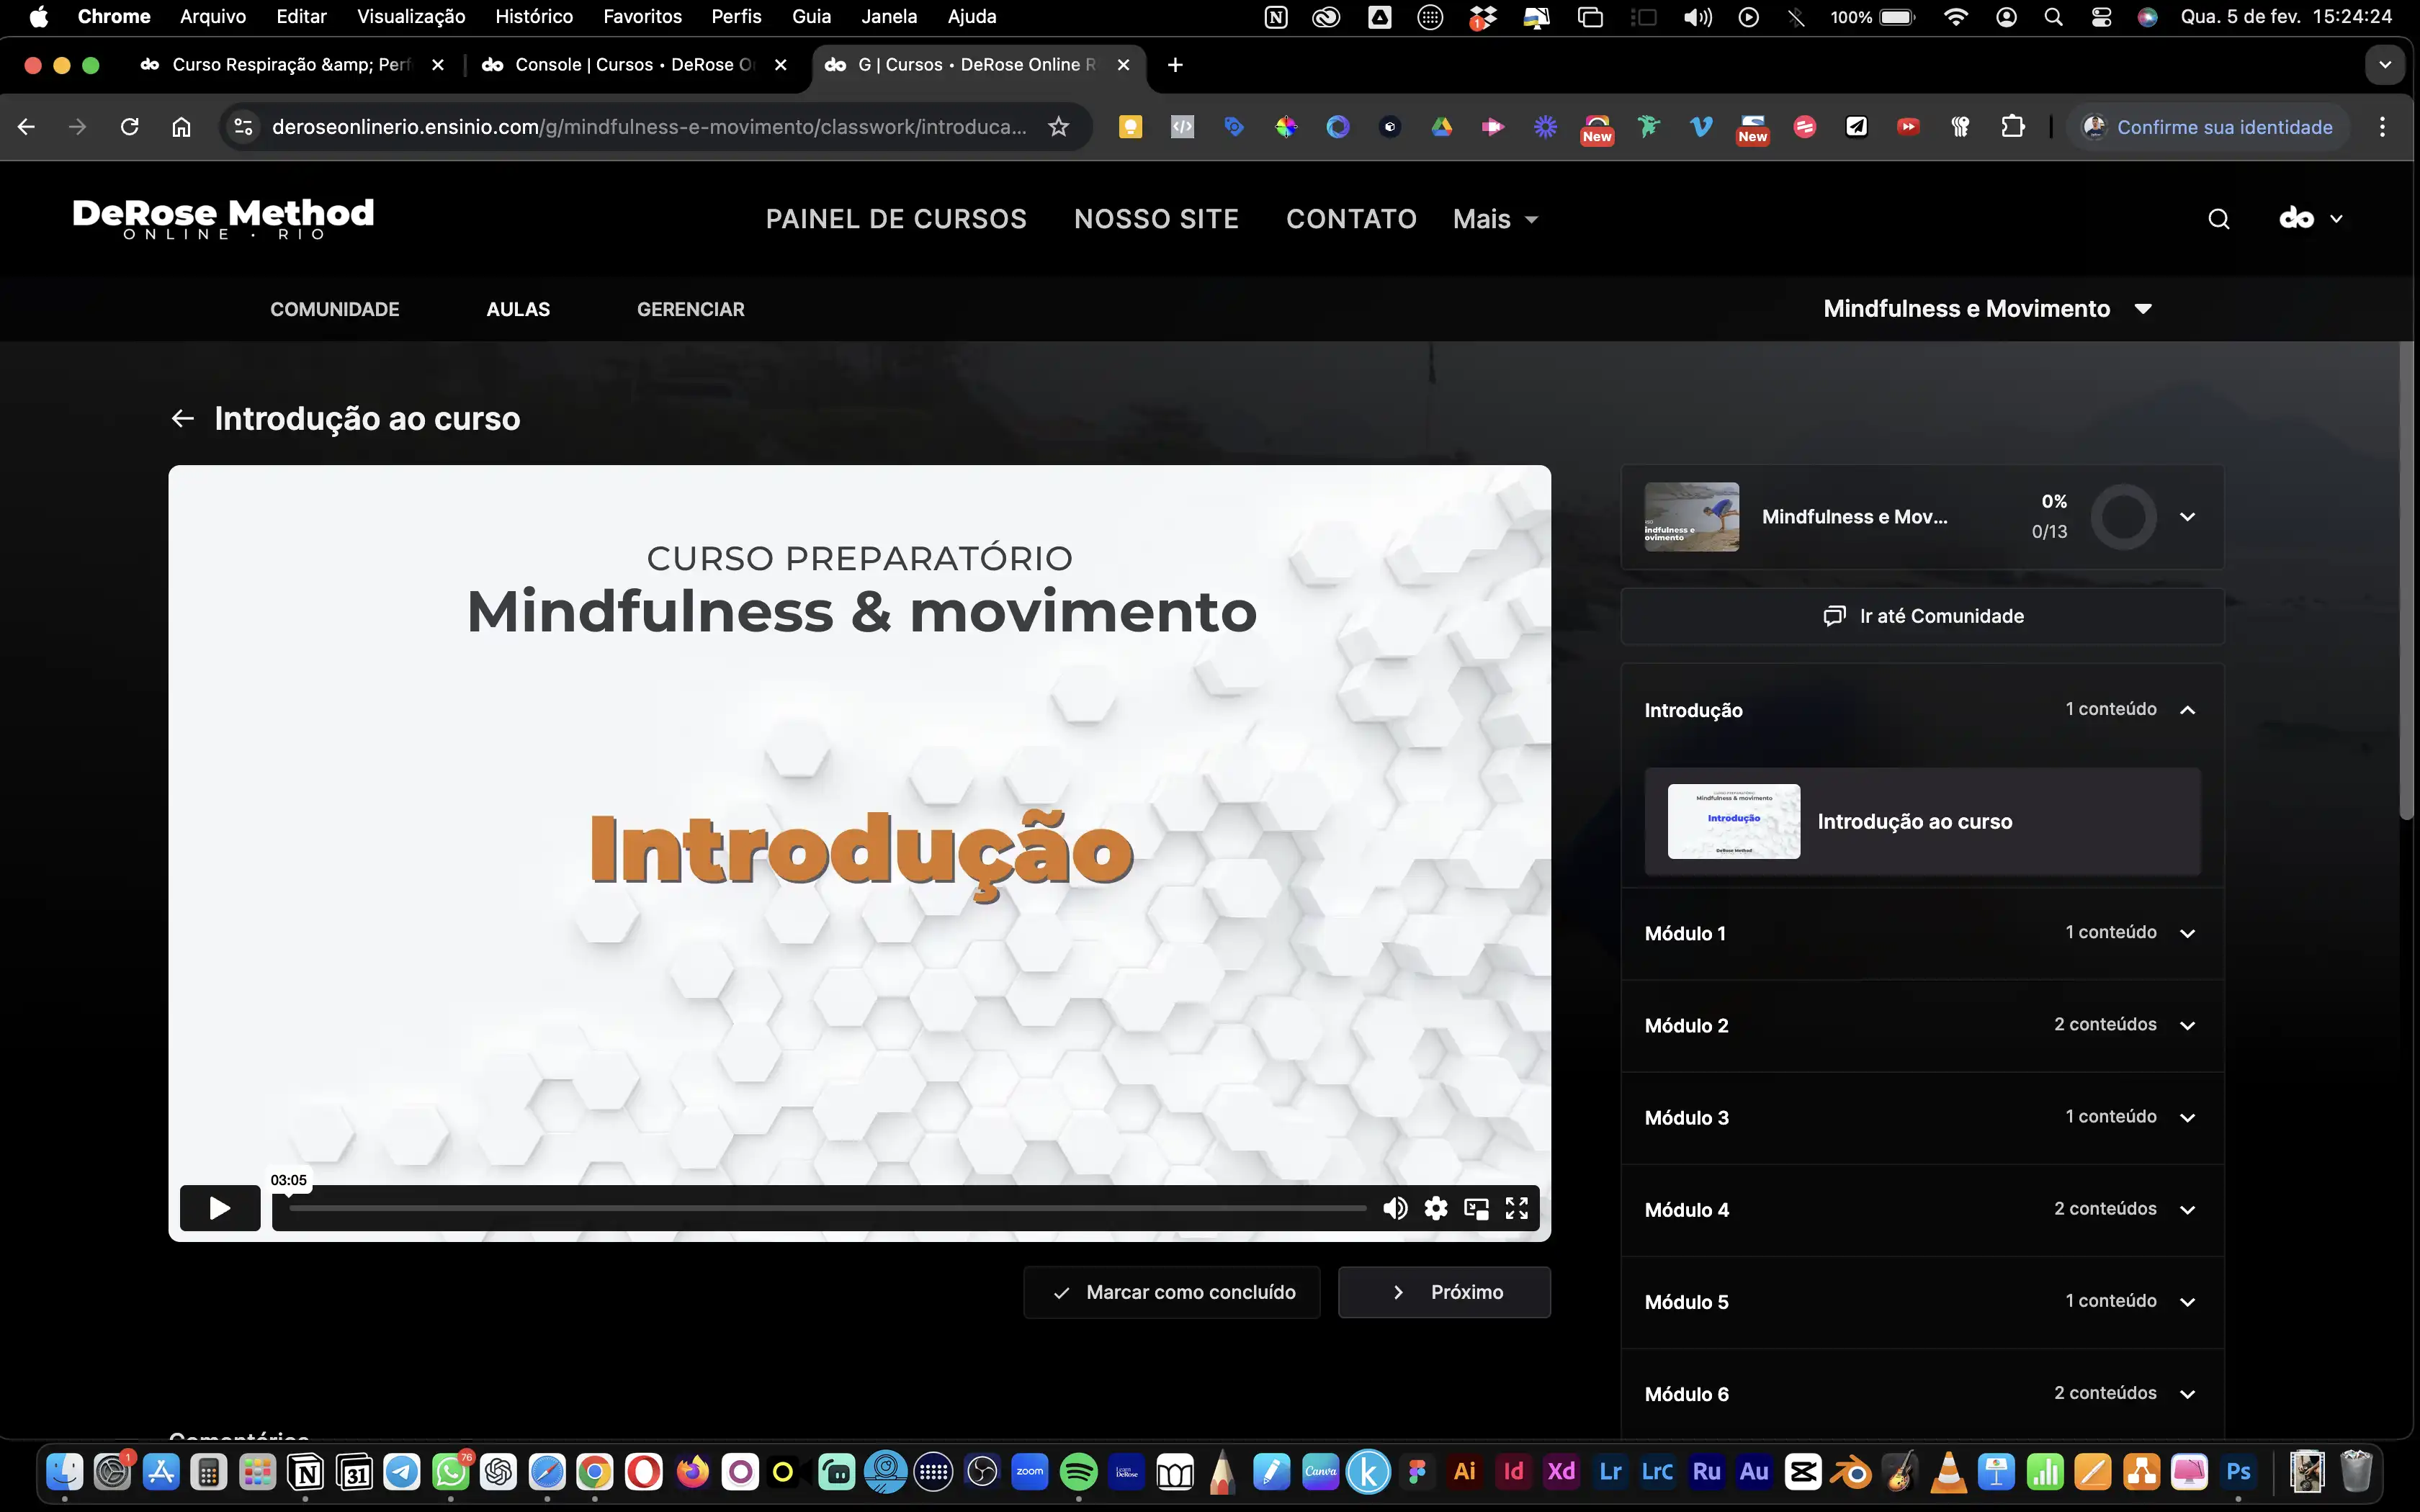Switch to the AULAS tab
2420x1512 pixels.
pyautogui.click(x=518, y=309)
